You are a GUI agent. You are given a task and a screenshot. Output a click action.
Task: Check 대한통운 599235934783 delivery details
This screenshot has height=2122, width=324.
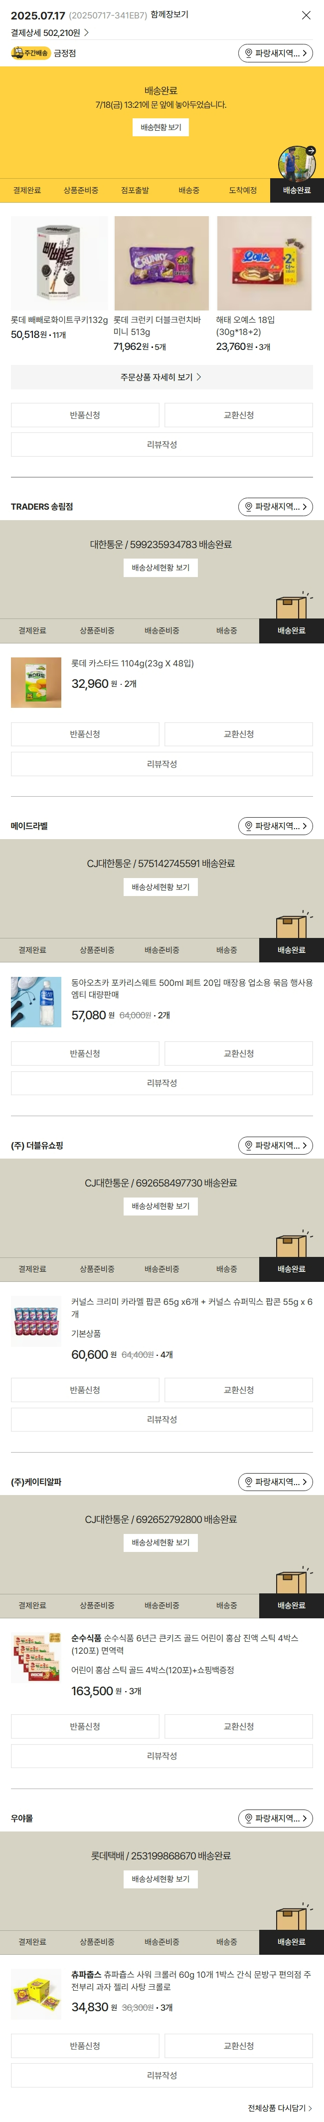point(161,568)
